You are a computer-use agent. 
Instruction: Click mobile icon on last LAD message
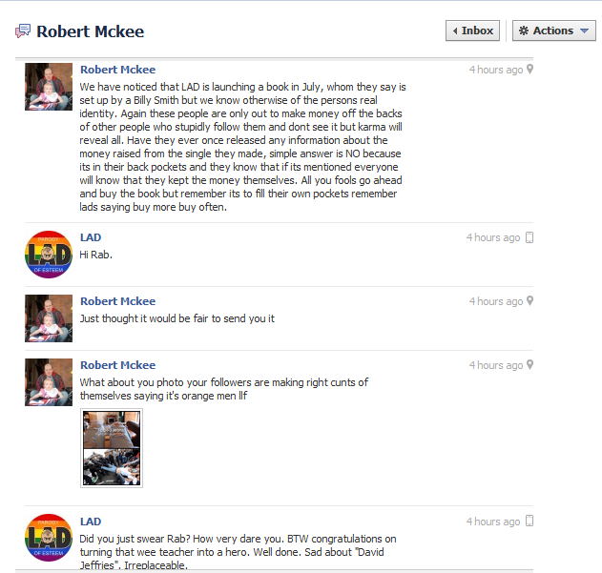click(529, 522)
